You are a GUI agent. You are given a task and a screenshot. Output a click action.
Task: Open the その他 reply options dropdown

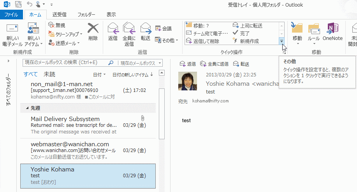tap(167, 40)
